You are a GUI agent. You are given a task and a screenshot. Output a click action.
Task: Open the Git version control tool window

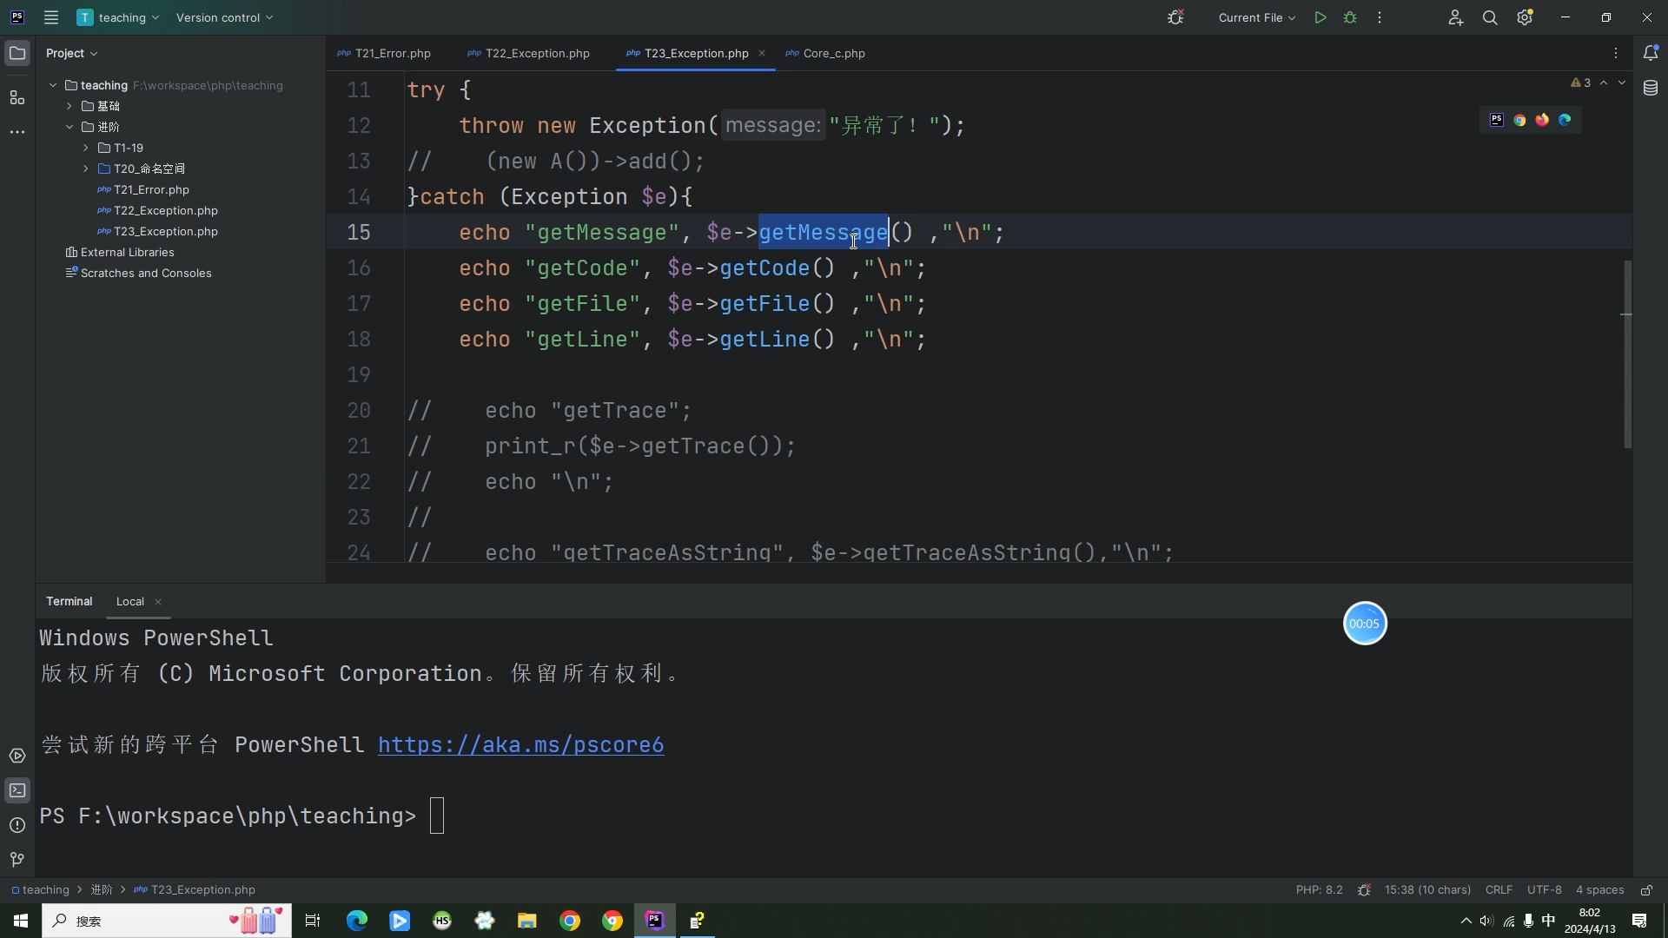coord(17,860)
